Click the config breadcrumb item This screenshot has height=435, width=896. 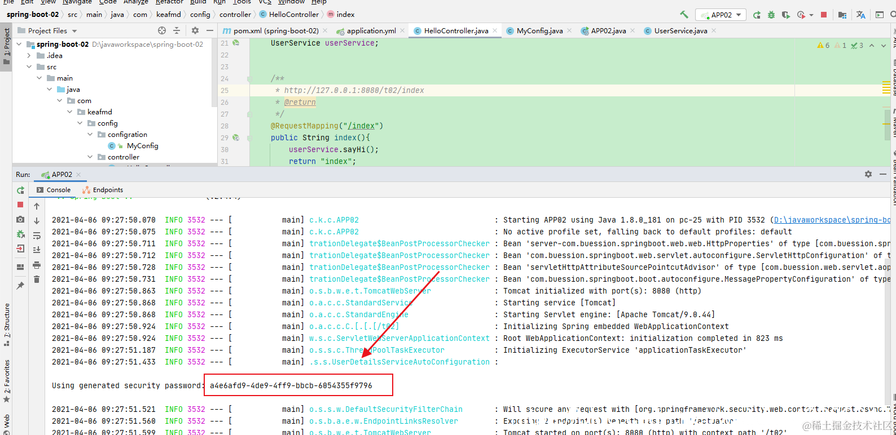pyautogui.click(x=200, y=15)
